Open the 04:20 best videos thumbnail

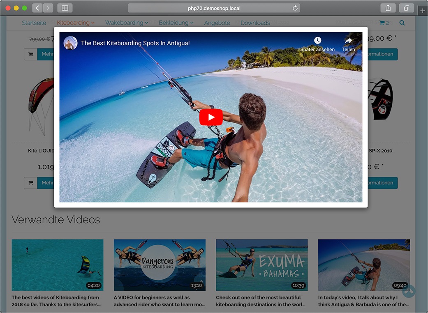[58, 265]
